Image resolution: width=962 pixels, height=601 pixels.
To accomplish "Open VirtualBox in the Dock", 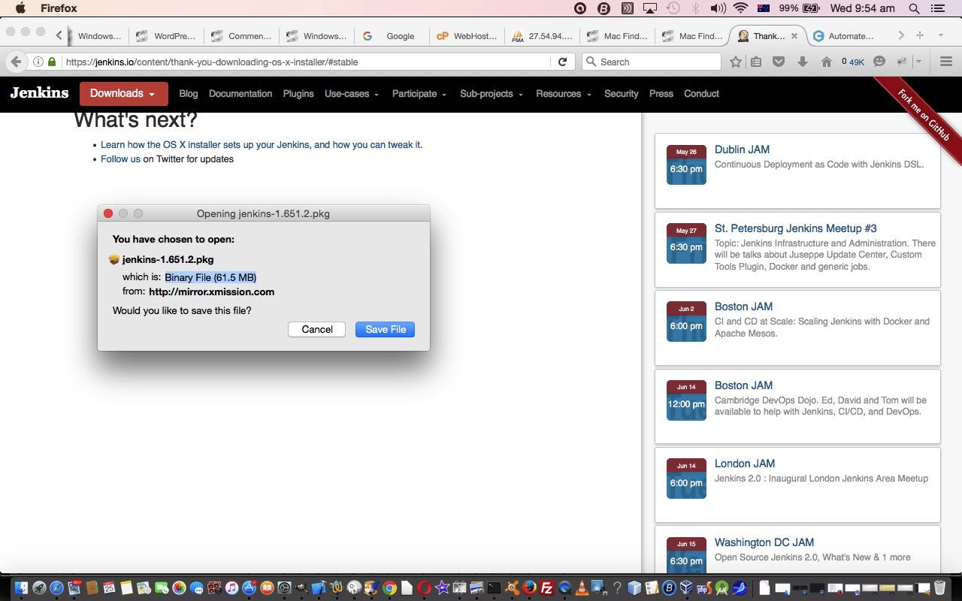I will click(x=686, y=588).
